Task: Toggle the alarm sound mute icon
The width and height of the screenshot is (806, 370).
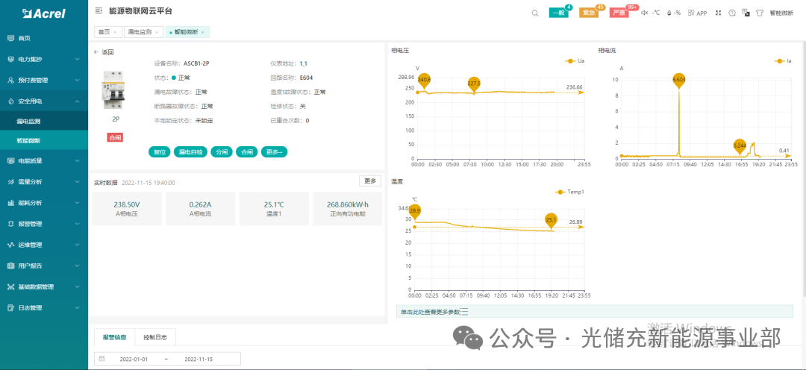Action: tap(645, 13)
